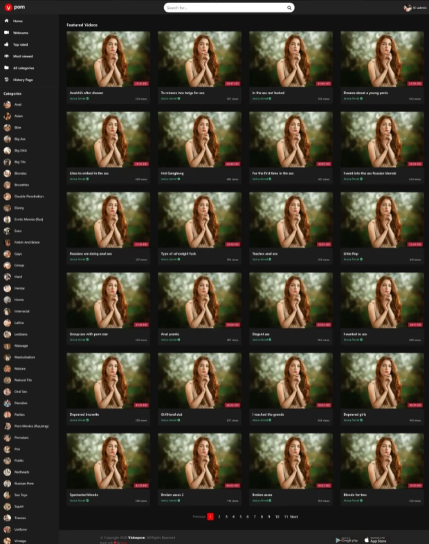Click the Asian category avatar icon

(8, 116)
